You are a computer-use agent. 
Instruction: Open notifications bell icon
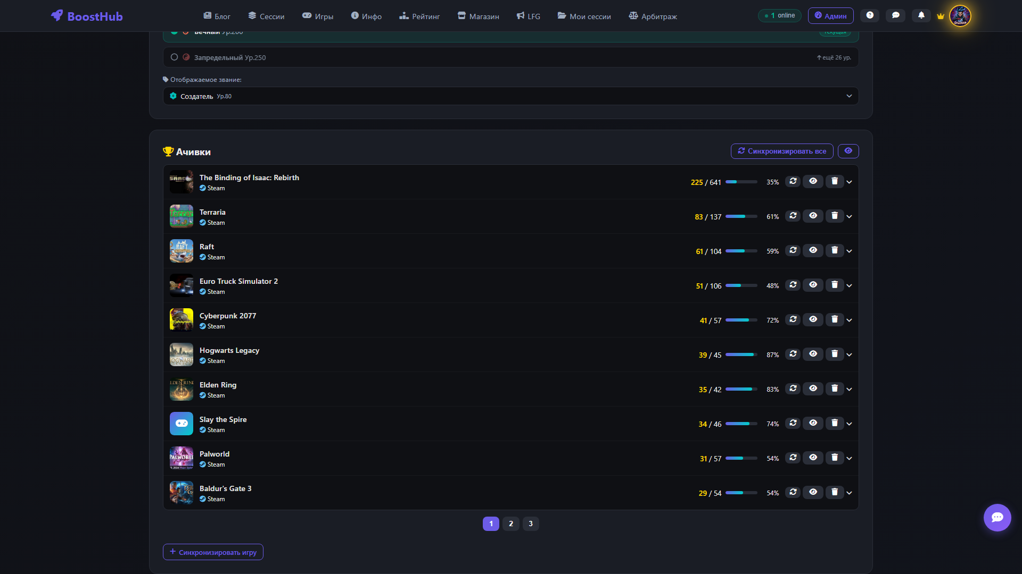coord(921,15)
